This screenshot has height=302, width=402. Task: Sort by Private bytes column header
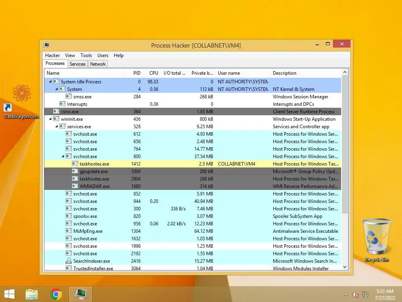coord(202,73)
